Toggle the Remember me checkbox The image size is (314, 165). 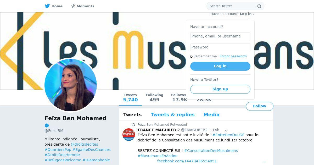192,57
